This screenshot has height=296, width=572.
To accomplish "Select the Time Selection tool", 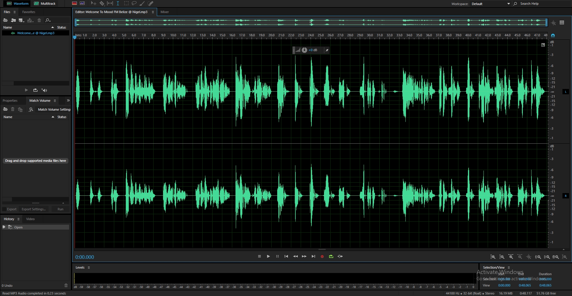I will click(x=118, y=3).
